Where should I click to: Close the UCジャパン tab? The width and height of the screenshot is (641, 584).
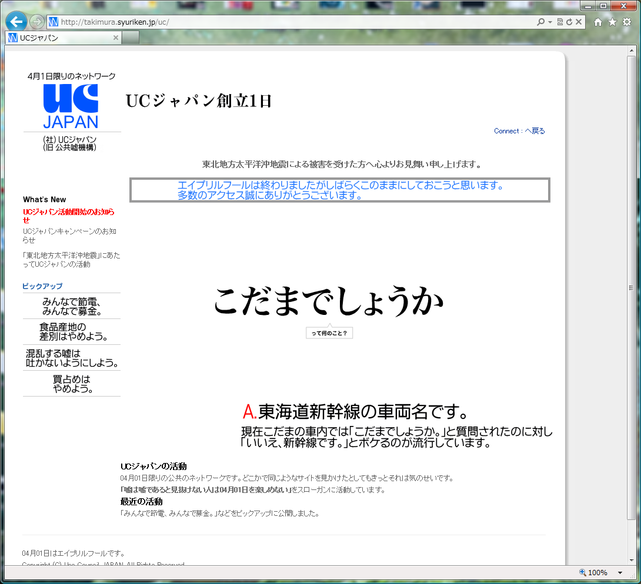116,38
